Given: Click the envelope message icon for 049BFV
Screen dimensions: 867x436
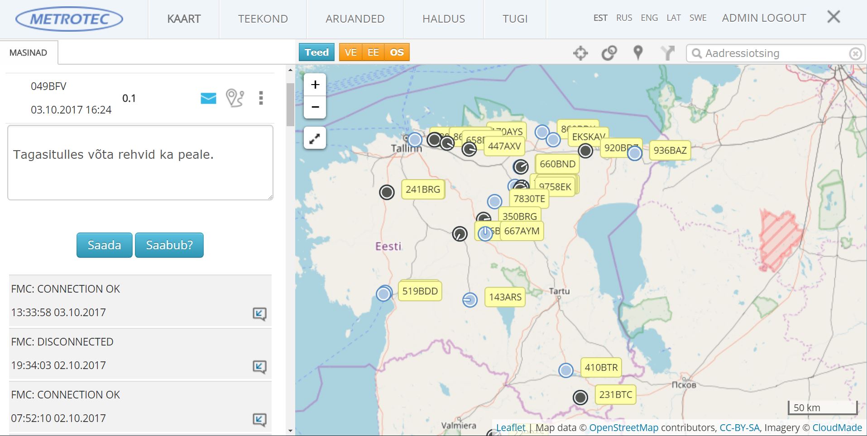Looking at the screenshot, I should 208,98.
